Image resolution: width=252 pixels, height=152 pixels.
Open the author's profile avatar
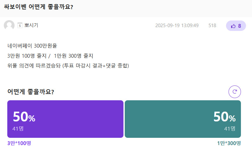pyautogui.click(x=9, y=26)
